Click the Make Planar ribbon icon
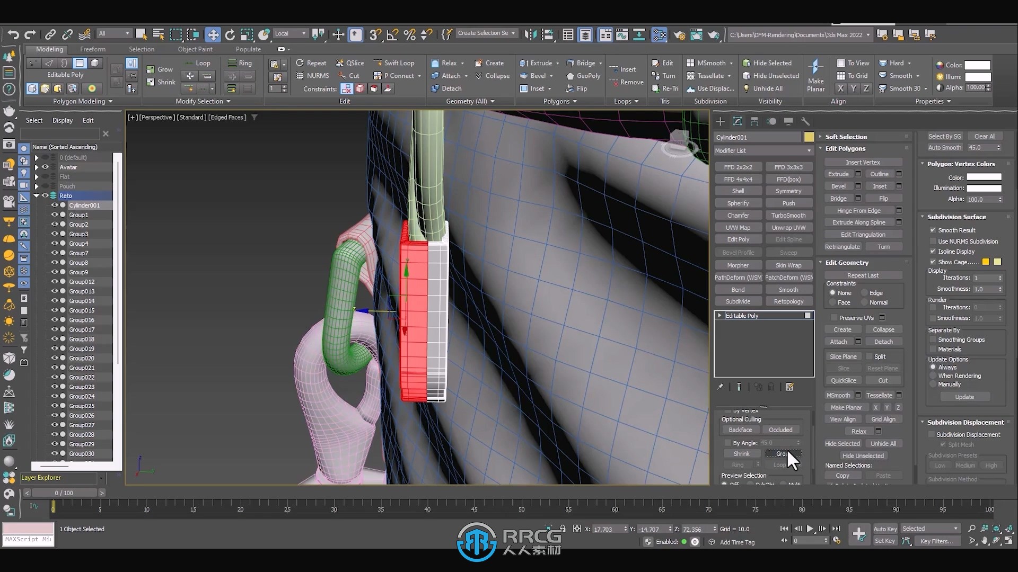 815,75
